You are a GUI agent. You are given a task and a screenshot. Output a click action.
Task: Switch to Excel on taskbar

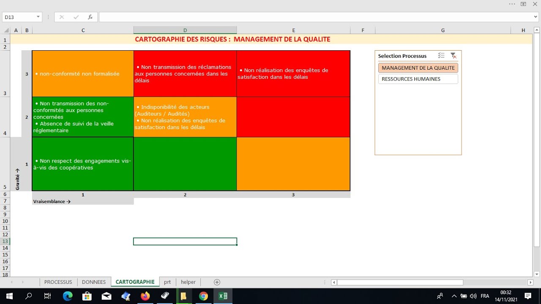pyautogui.click(x=223, y=296)
